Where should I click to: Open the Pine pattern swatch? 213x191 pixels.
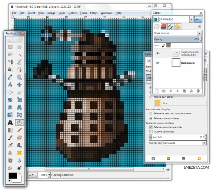click(157, 103)
